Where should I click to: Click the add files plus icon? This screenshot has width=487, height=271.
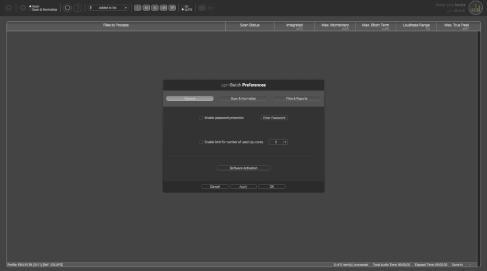pyautogui.click(x=9, y=7)
